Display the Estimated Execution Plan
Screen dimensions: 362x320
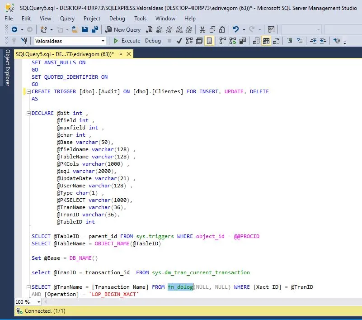click(189, 41)
